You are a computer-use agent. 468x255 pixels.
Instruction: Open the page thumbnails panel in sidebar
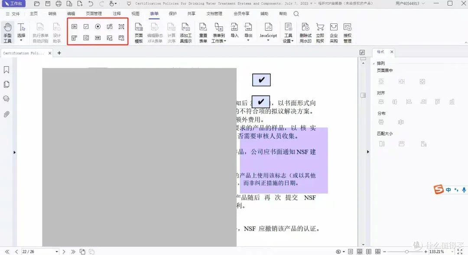point(6,84)
